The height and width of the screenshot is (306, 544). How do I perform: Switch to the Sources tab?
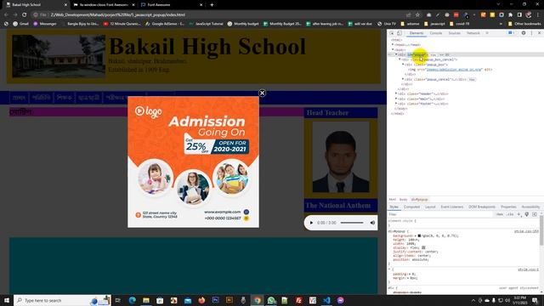tap(454, 33)
